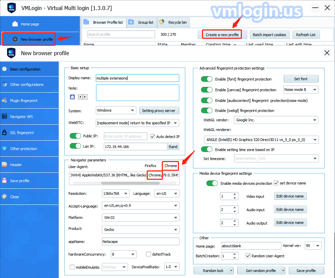Click the Save profile floppy icon
This screenshot has width=335, height=278.
tap(4, 181)
